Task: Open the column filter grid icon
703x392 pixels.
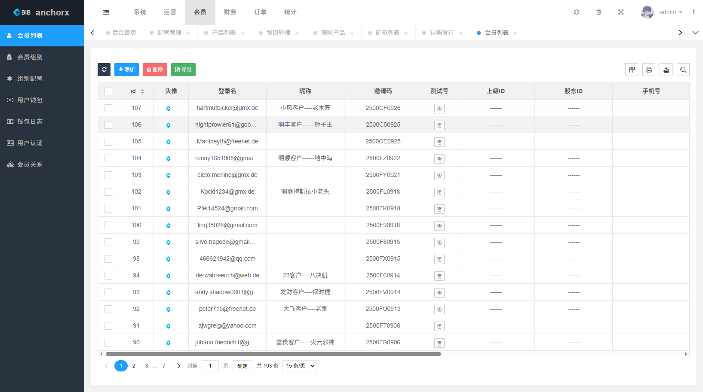Action: click(632, 70)
